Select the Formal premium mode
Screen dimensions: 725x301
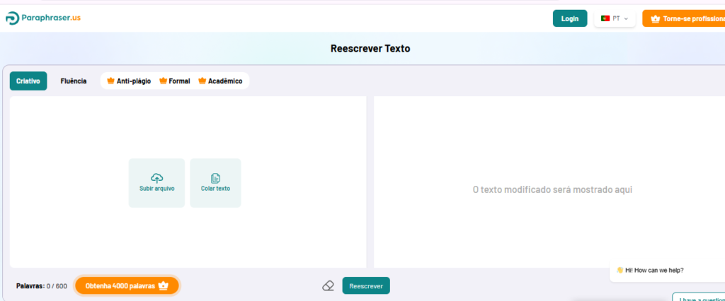[x=175, y=81]
